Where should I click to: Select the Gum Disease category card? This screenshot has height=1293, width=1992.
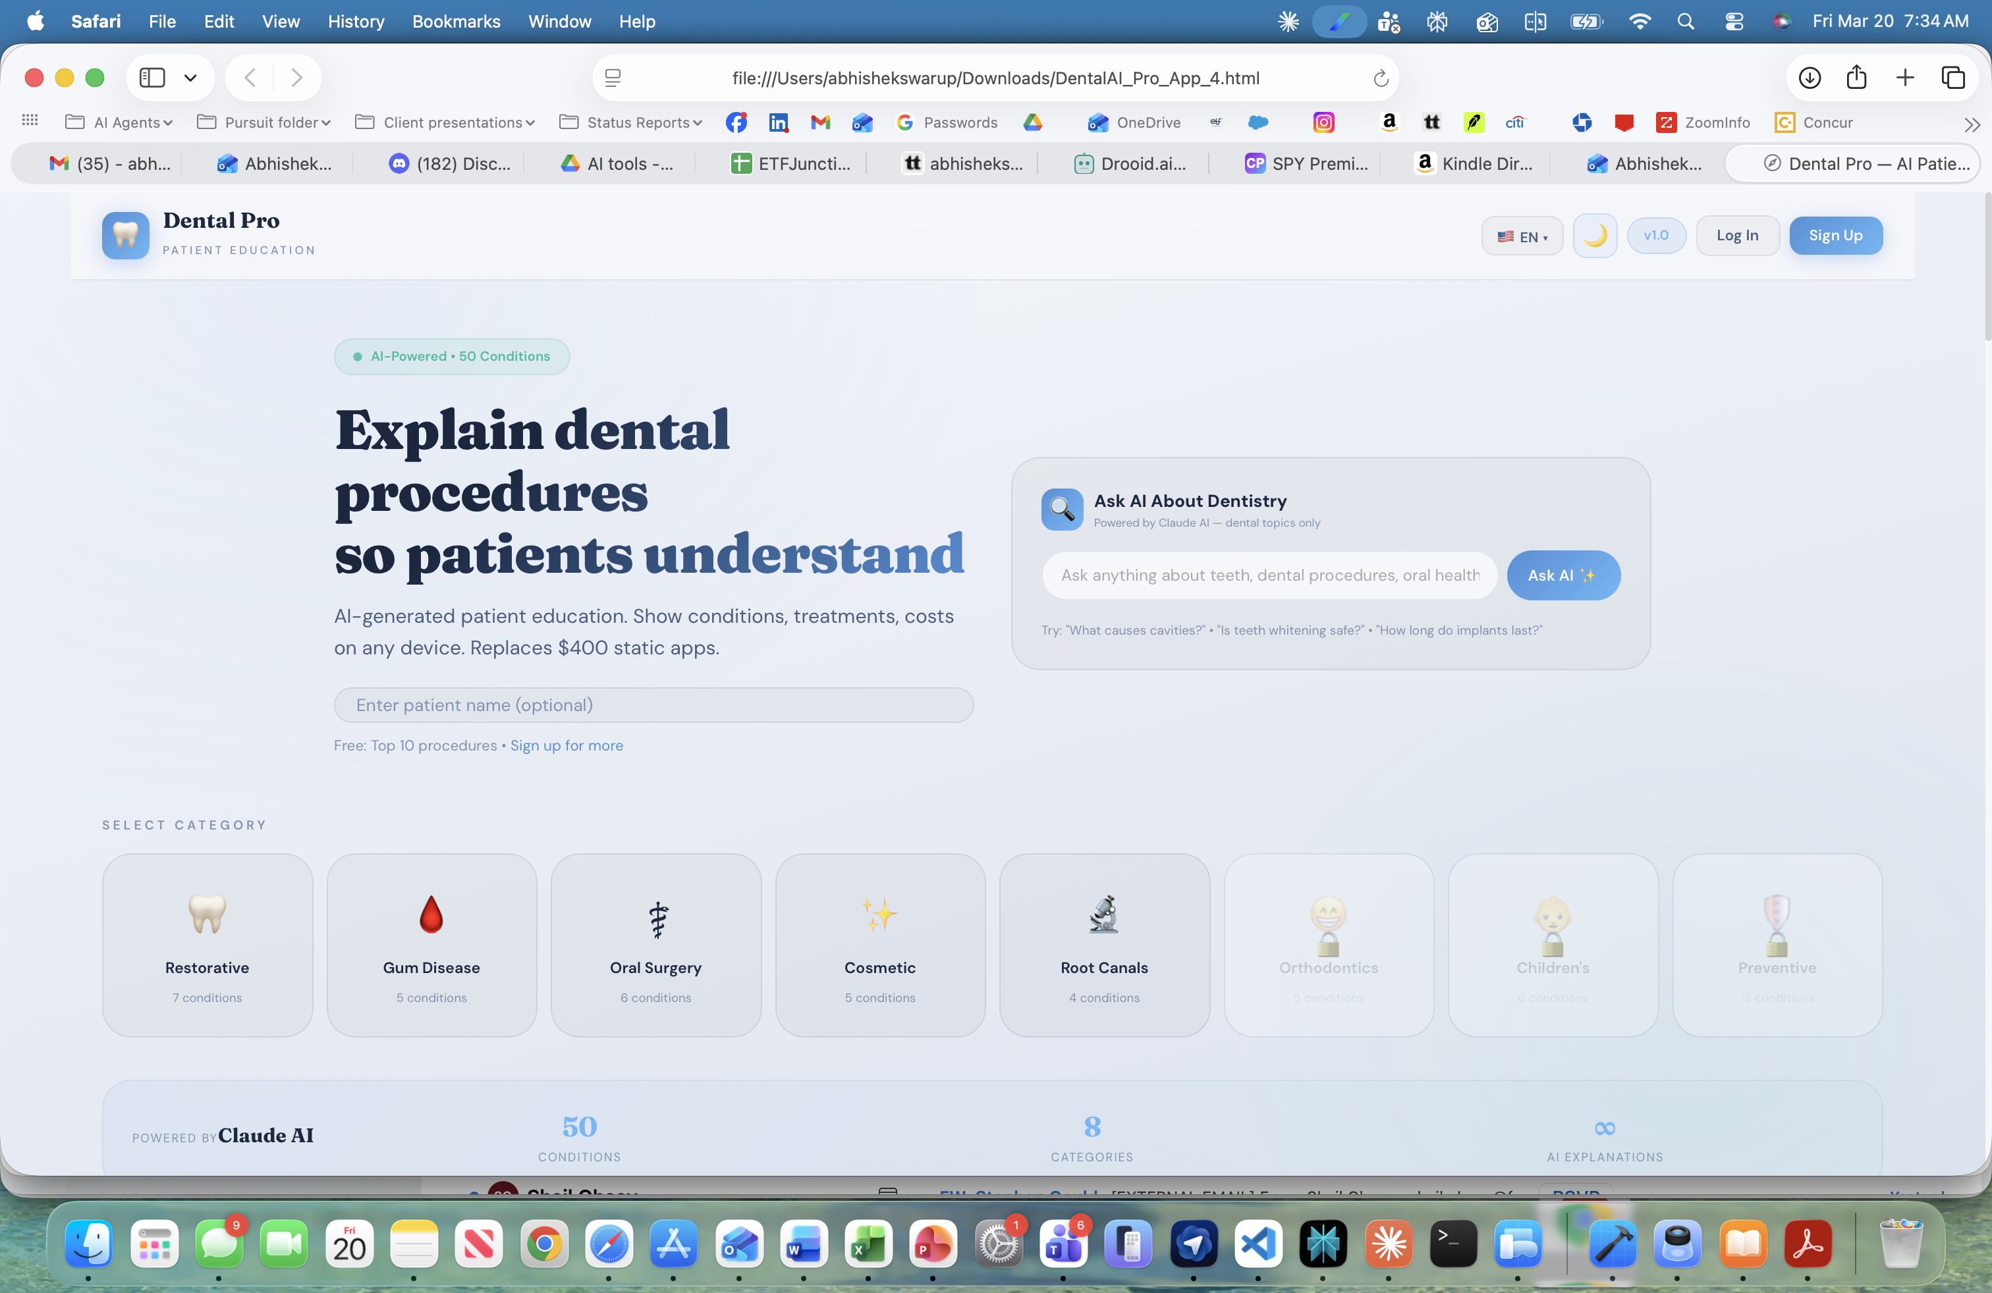pos(431,945)
